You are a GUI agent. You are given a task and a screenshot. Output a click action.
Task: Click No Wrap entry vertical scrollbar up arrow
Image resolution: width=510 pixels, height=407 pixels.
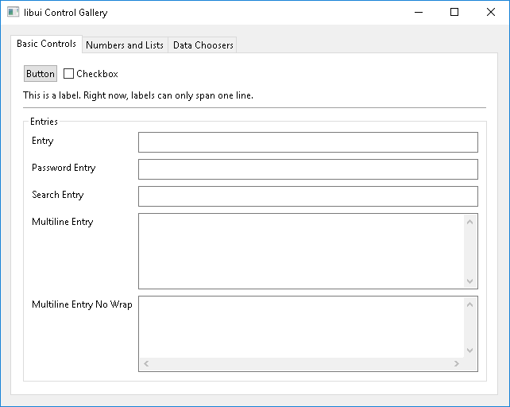[469, 304]
